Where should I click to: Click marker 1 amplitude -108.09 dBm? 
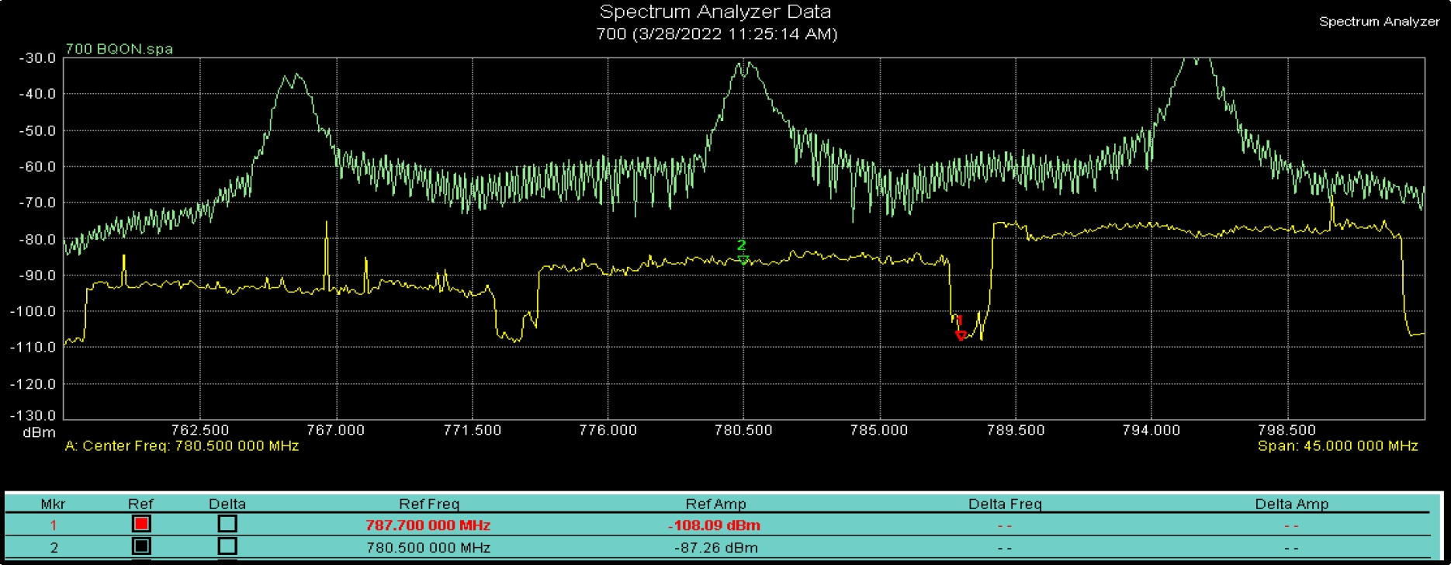tap(715, 525)
